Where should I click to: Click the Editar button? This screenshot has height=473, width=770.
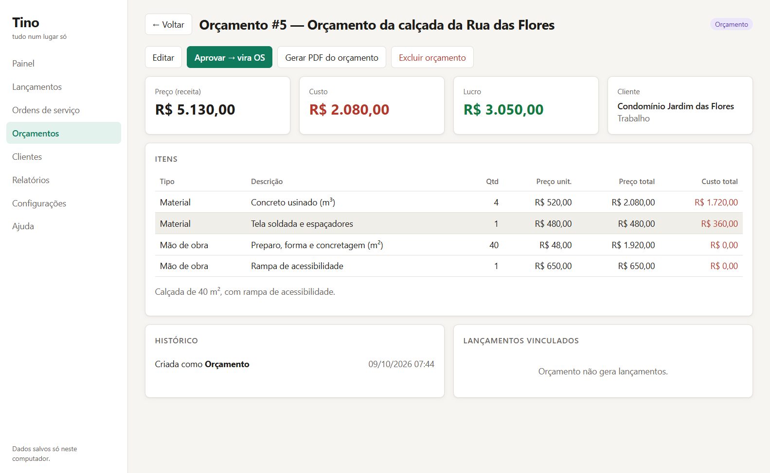pyautogui.click(x=163, y=57)
